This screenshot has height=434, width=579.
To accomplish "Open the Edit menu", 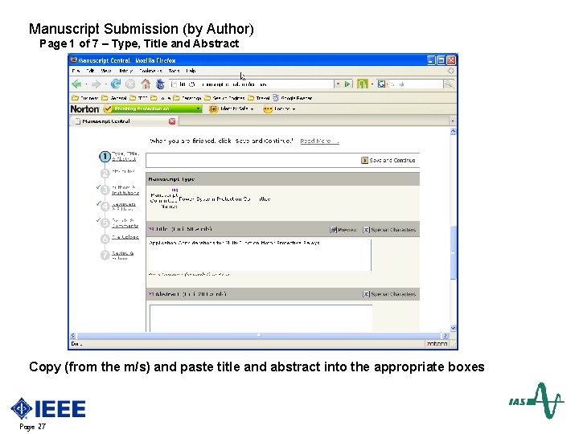I will tap(90, 71).
